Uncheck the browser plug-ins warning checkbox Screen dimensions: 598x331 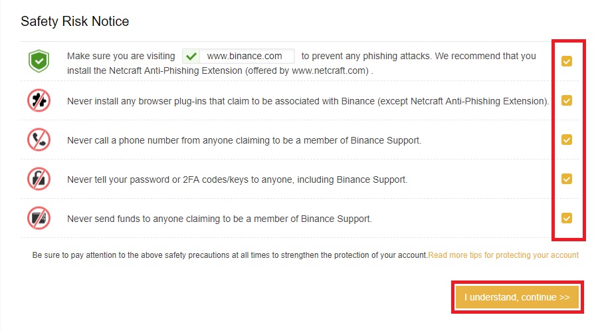(567, 100)
